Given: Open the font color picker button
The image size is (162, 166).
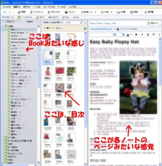Looking at the screenshot, I should [129, 35].
